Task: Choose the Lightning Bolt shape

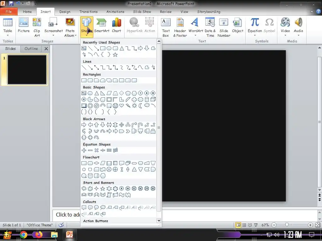Action: (128, 106)
